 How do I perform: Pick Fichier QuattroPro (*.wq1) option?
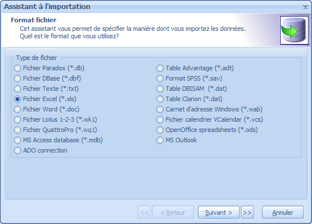tap(56, 130)
